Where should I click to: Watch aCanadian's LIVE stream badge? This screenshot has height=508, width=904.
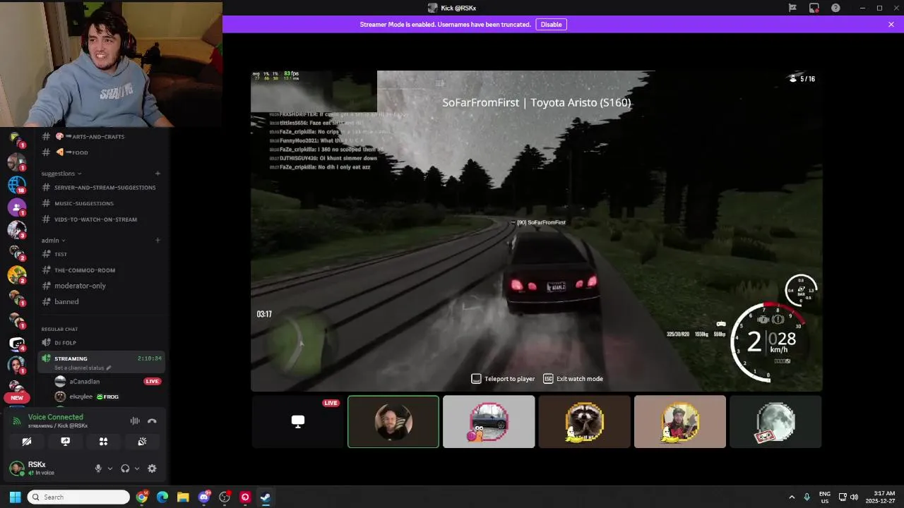(152, 382)
